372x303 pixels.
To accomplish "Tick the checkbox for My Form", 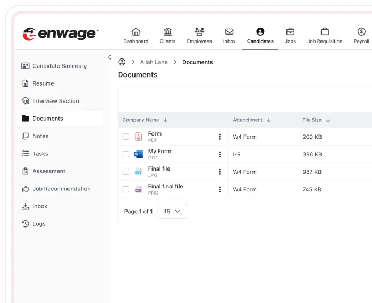I will point(126,154).
